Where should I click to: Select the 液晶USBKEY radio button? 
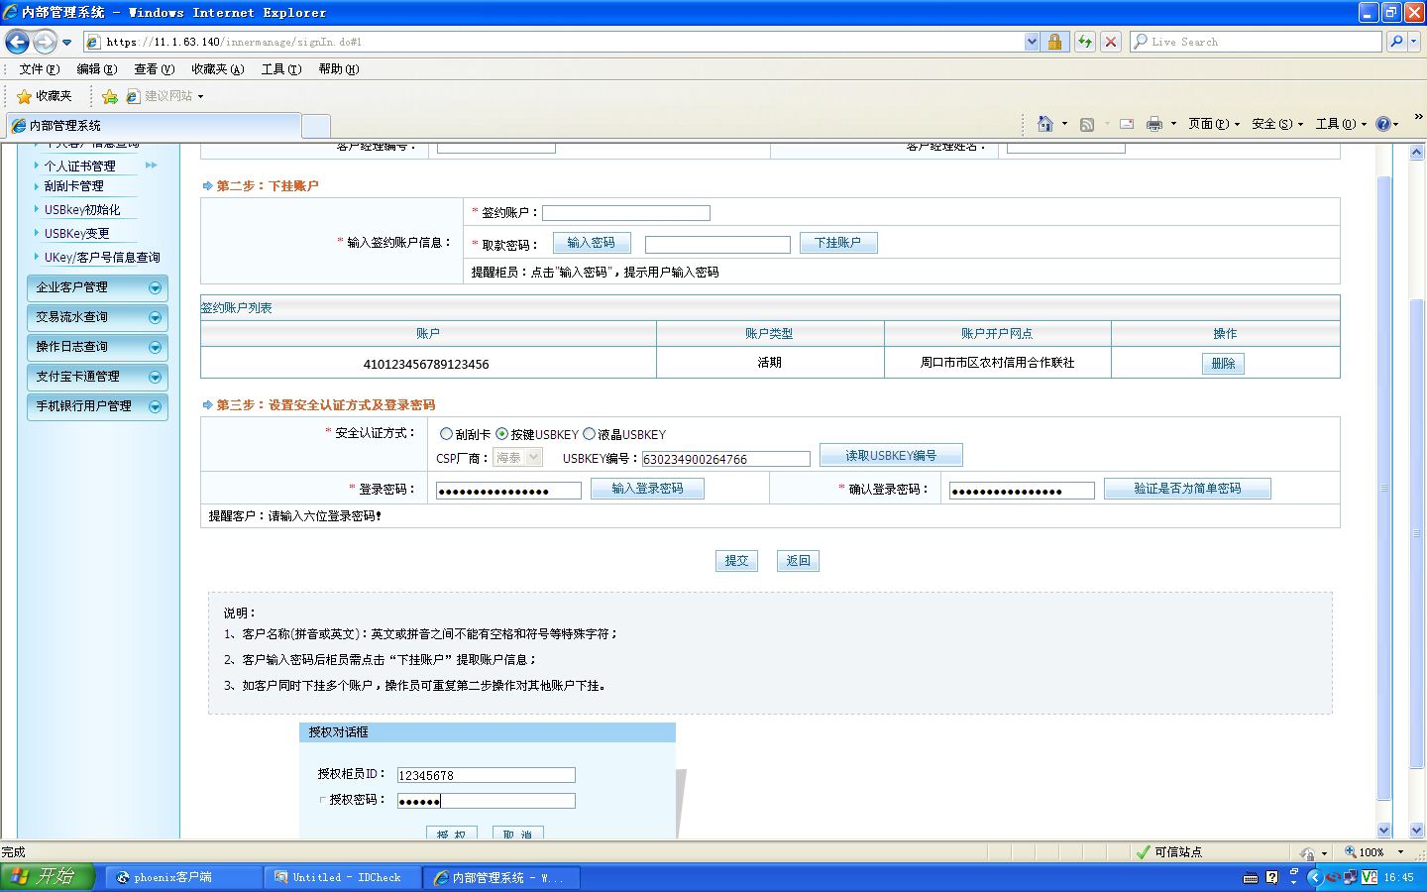pos(589,434)
